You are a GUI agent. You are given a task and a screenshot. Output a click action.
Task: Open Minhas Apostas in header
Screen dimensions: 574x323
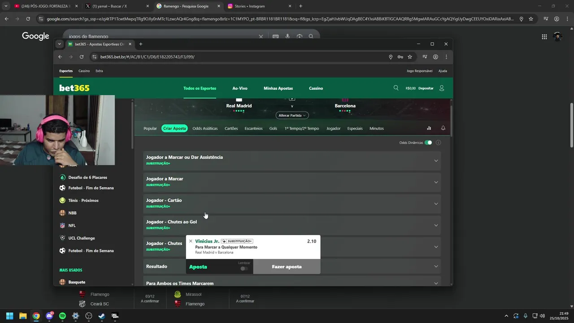tap(278, 88)
